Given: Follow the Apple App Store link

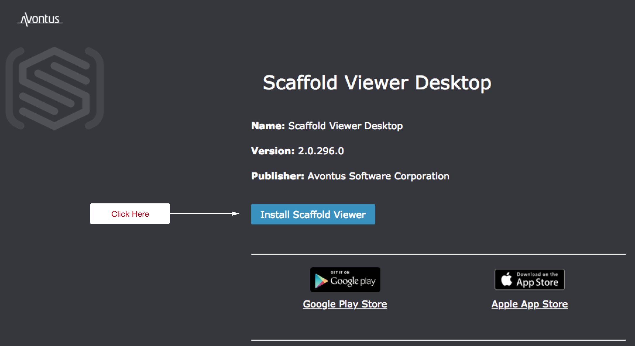Looking at the screenshot, I should tap(529, 304).
